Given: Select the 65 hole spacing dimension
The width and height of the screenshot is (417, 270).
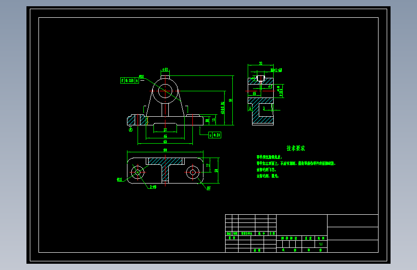Looking at the screenshot, I should click(x=165, y=142).
